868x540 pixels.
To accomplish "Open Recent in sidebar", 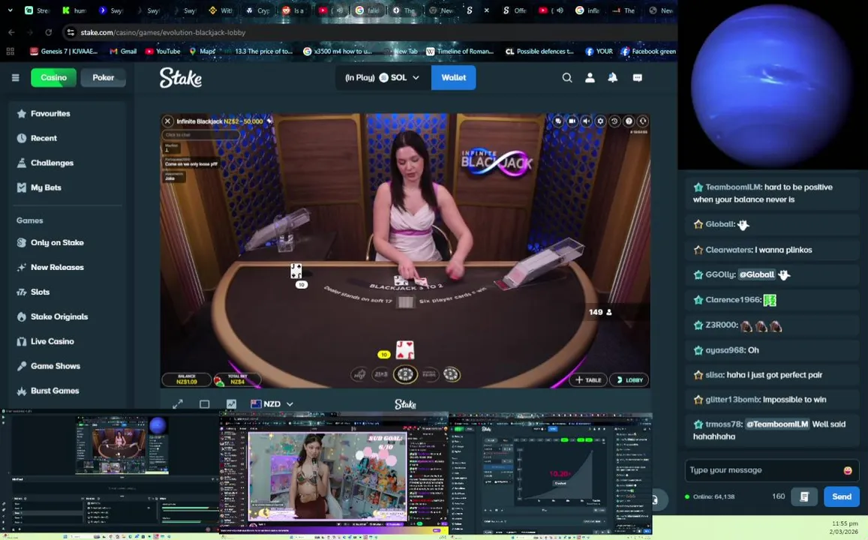I will coord(67,138).
